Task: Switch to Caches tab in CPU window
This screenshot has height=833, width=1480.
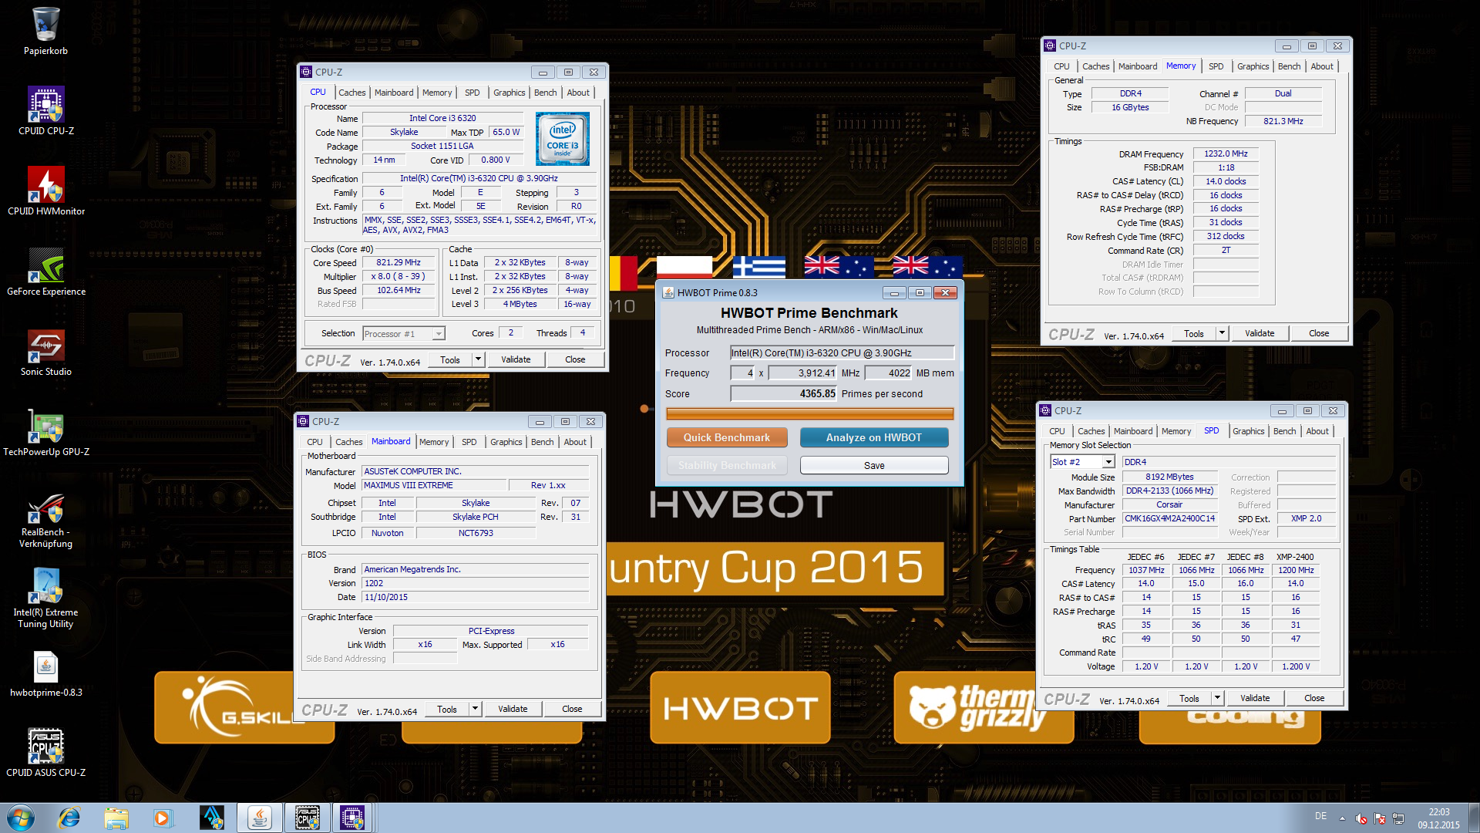Action: pyautogui.click(x=352, y=93)
